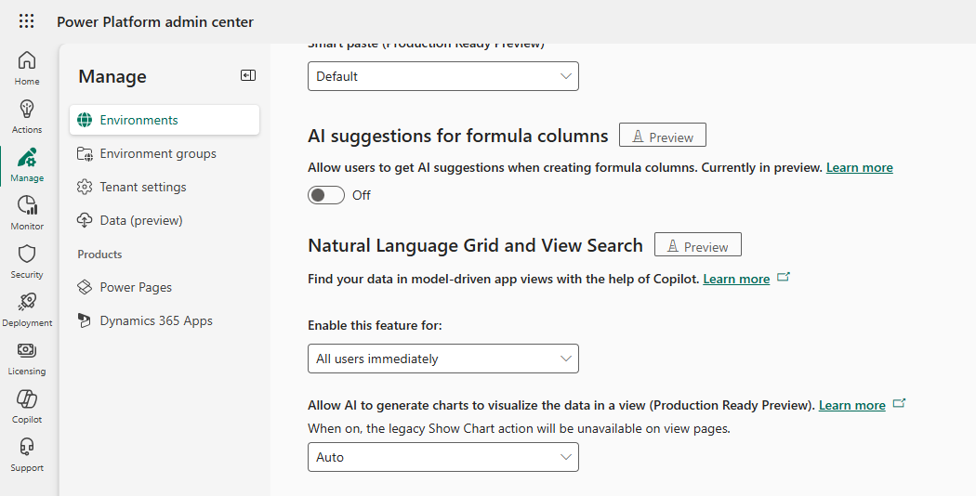The width and height of the screenshot is (976, 496).
Task: Open Actions lightbulb icon in rail
Action: 27,116
